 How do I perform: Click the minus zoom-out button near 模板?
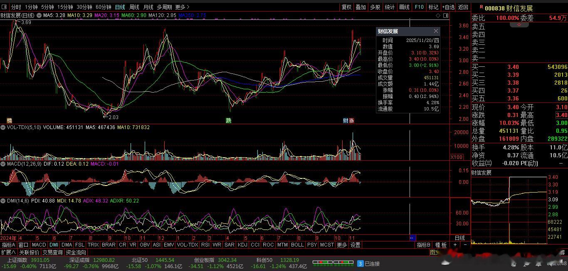point(465,245)
